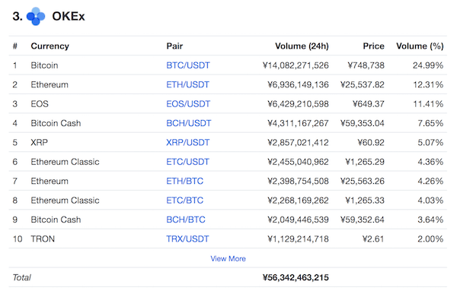Viewport: 457px width, 294px height.
Task: Open the BCH/USDT pair link
Action: point(189,123)
